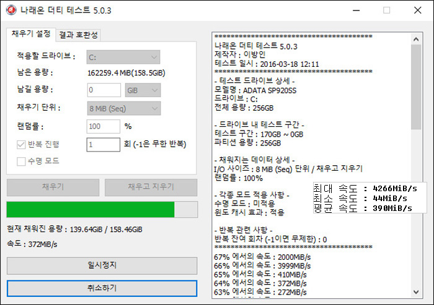This screenshot has height=305, width=434.
Task: Click the 취소하기 button
Action: [102, 288]
